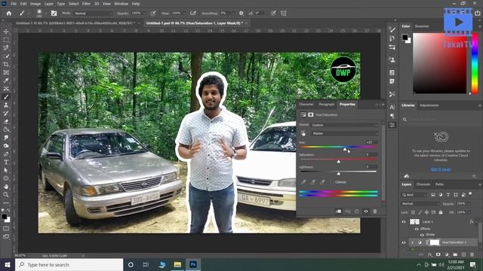Create a new fill or adjustment layer

pos(447,254)
